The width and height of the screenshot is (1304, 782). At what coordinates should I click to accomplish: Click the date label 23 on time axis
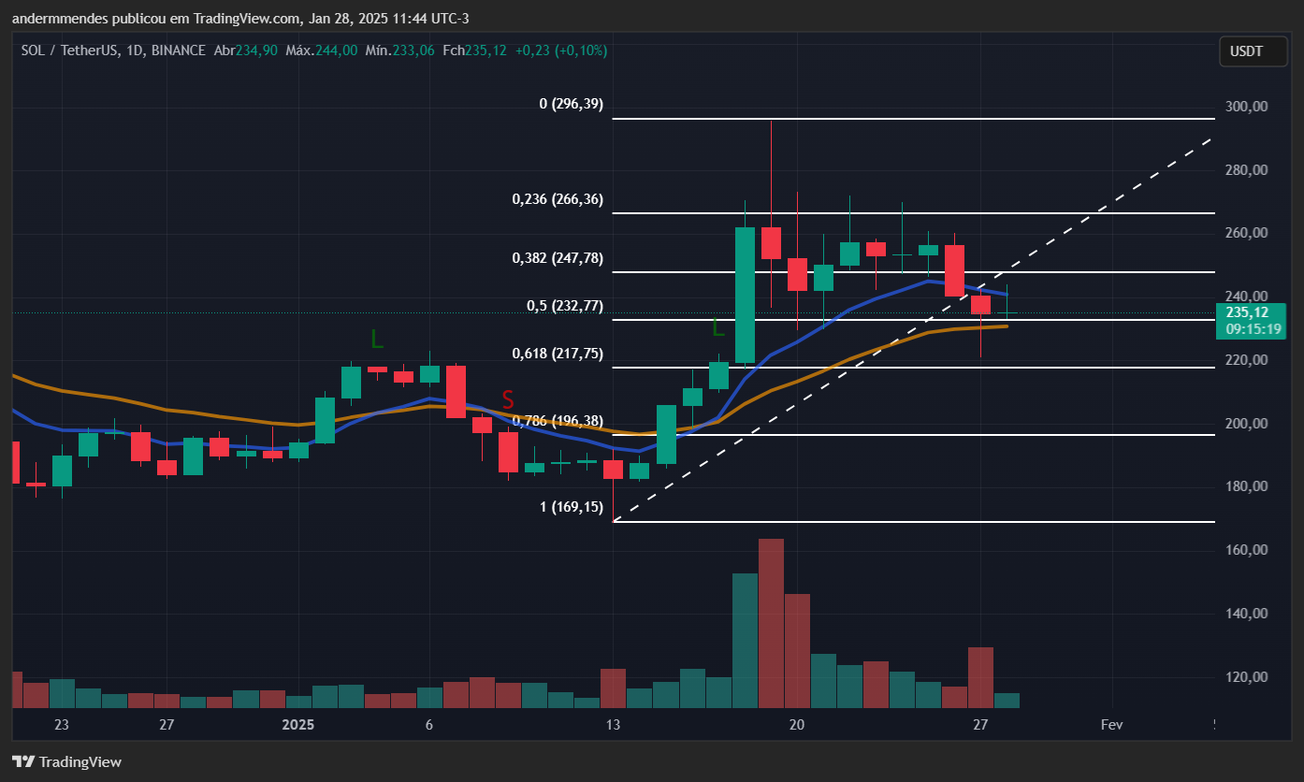(x=62, y=725)
